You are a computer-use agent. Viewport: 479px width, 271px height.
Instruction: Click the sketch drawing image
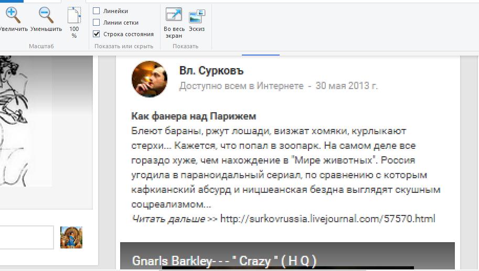(26, 121)
